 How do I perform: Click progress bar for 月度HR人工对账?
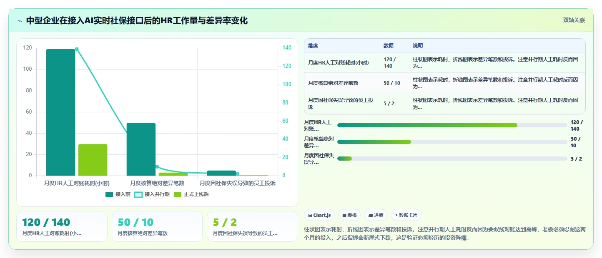pyautogui.click(x=452, y=125)
